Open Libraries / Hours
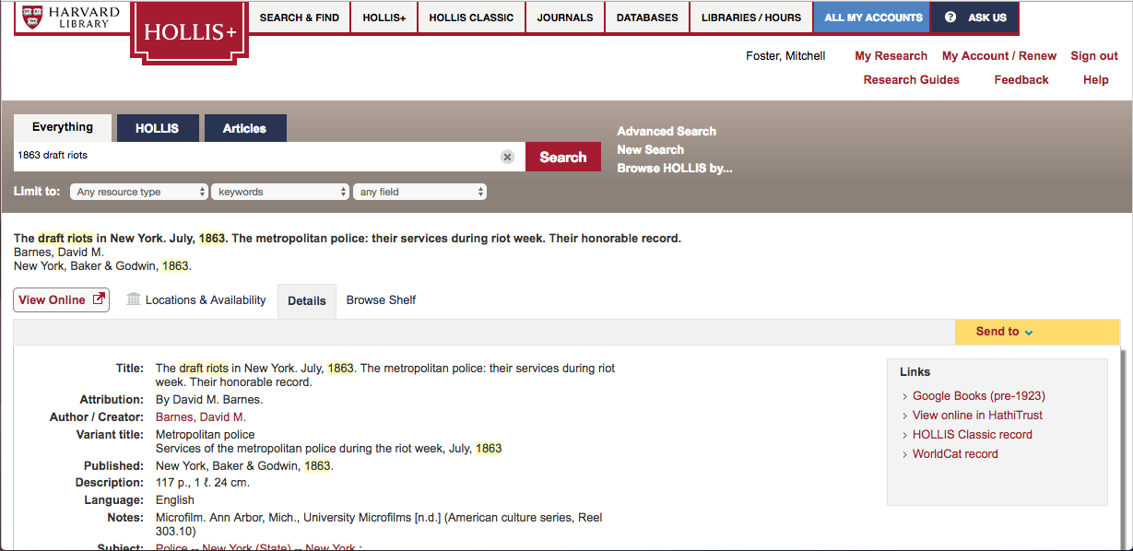Viewport: 1133px width, 551px height. 751,18
